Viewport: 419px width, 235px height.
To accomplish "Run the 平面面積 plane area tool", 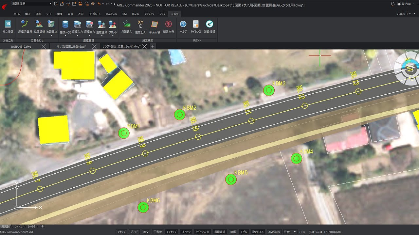I will coord(155,27).
